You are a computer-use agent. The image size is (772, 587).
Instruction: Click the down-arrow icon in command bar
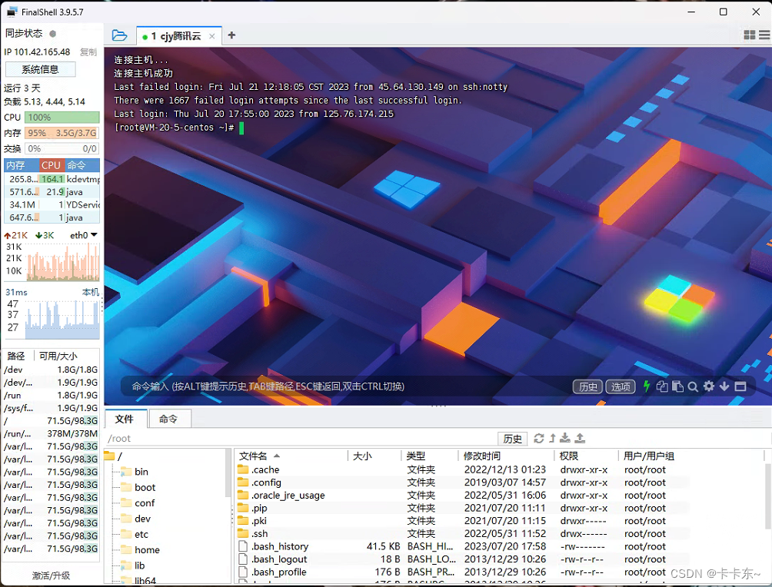click(x=724, y=386)
